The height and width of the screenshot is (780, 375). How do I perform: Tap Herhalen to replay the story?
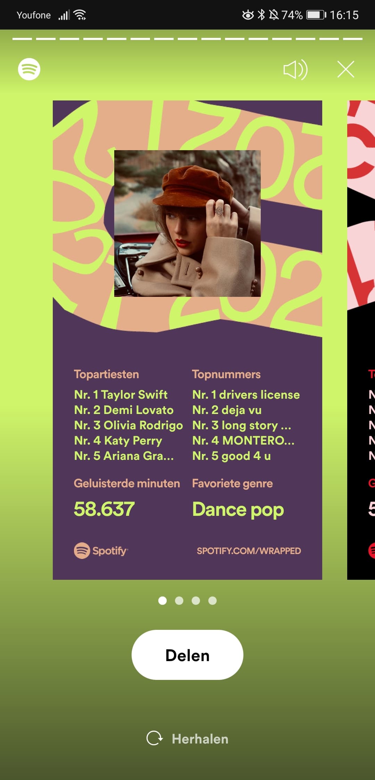200,739
